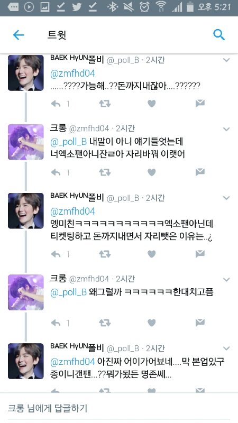The image size is (238, 423).
Task: Retweet the 엥미친ㅋㅋㅋ tweet
Action: click(105, 254)
